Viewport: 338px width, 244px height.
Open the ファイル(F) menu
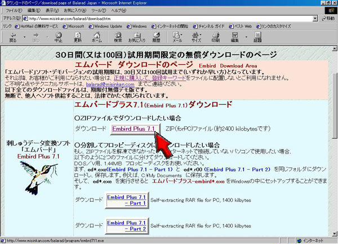tap(14, 10)
